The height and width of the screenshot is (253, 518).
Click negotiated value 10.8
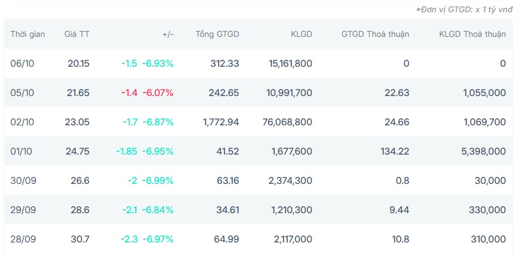400,239
